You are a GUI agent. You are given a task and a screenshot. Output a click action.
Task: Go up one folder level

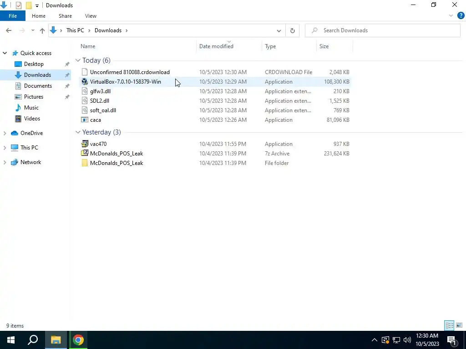point(42,30)
